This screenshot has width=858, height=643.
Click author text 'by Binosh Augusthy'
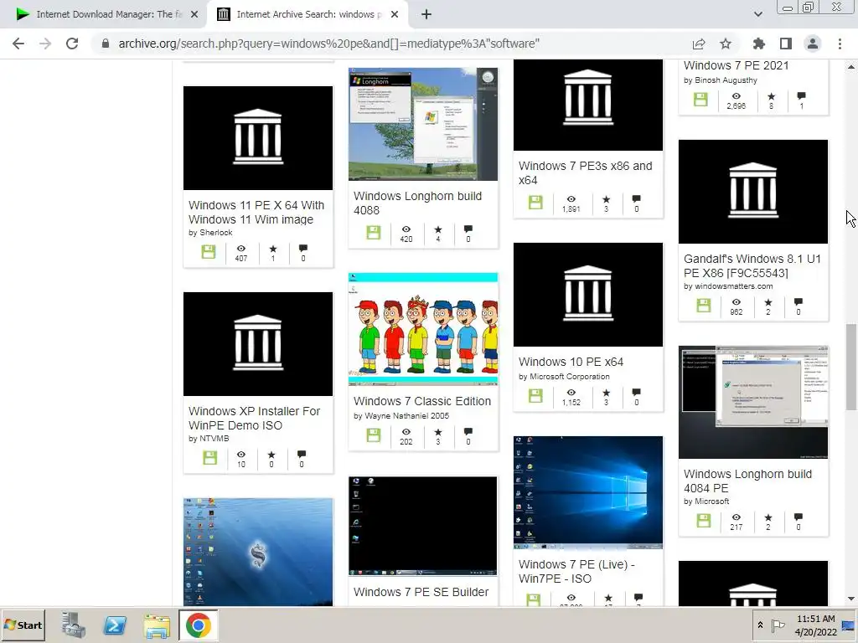point(720,80)
